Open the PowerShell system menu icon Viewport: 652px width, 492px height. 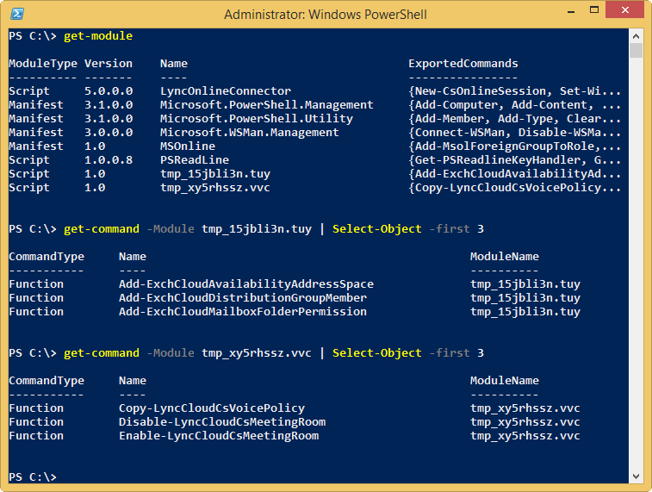point(16,14)
